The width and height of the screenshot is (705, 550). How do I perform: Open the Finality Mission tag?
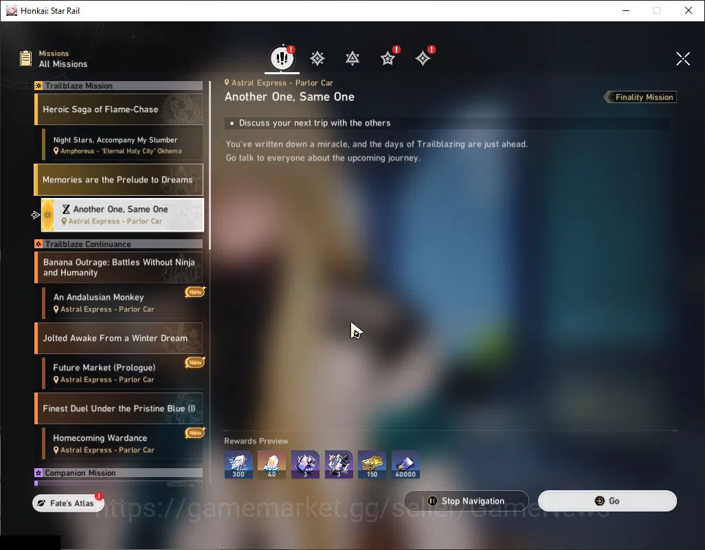point(640,97)
